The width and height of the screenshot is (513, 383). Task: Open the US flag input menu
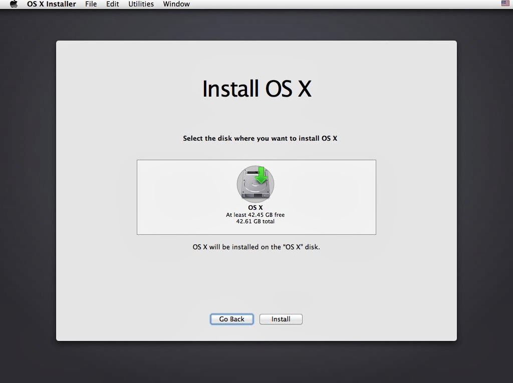tap(505, 4)
